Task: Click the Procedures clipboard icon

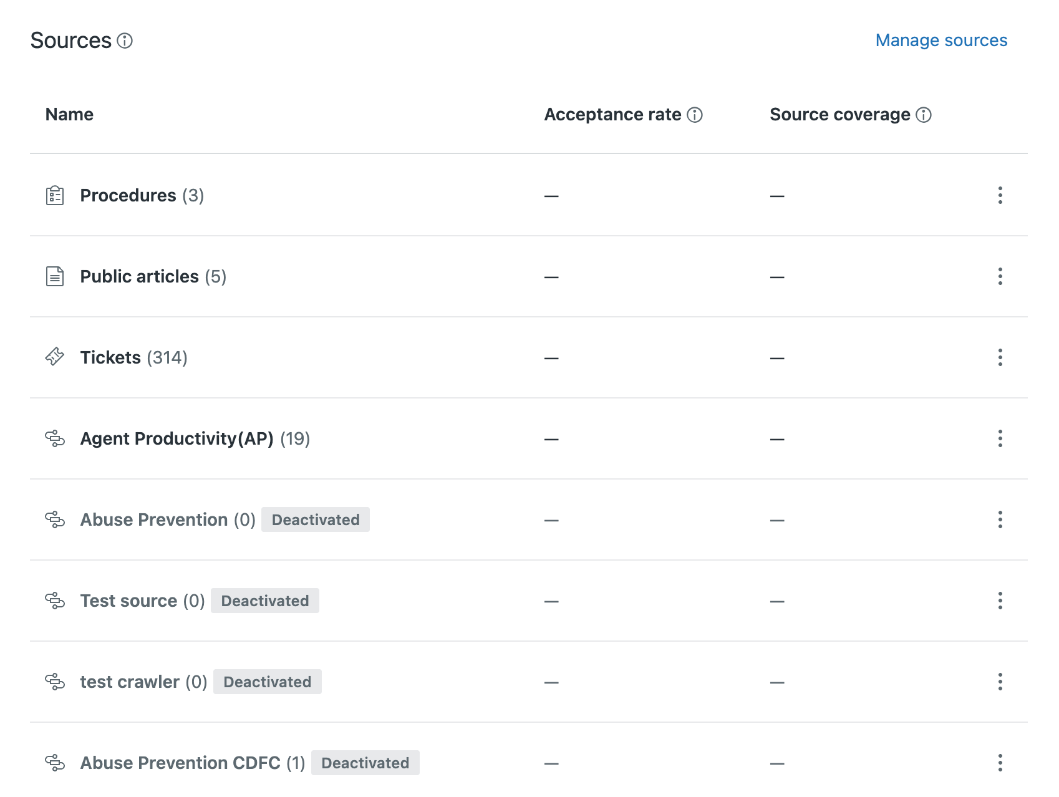Action: pos(55,195)
